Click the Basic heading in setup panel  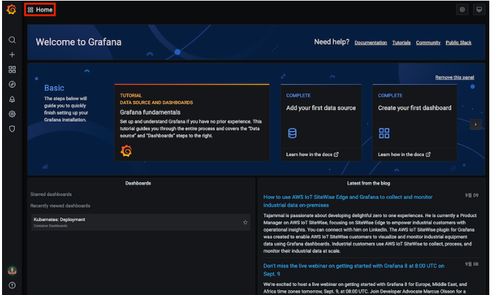click(54, 88)
